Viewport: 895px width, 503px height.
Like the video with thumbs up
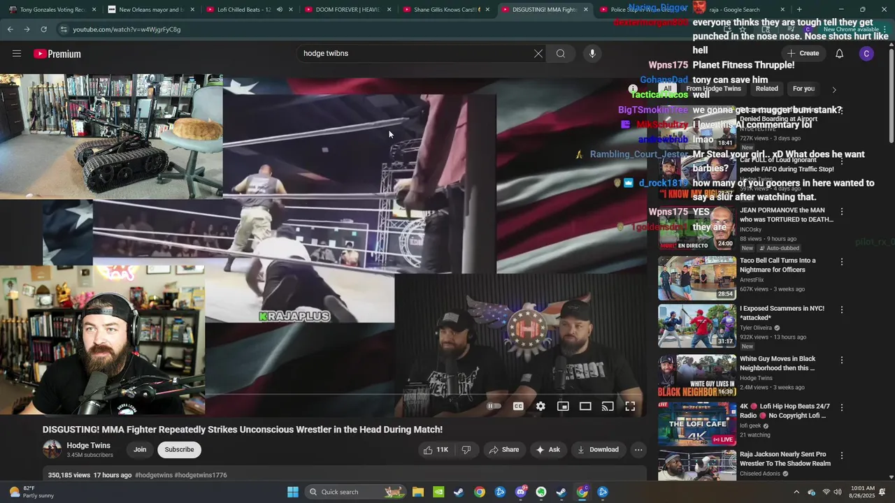pyautogui.click(x=436, y=450)
